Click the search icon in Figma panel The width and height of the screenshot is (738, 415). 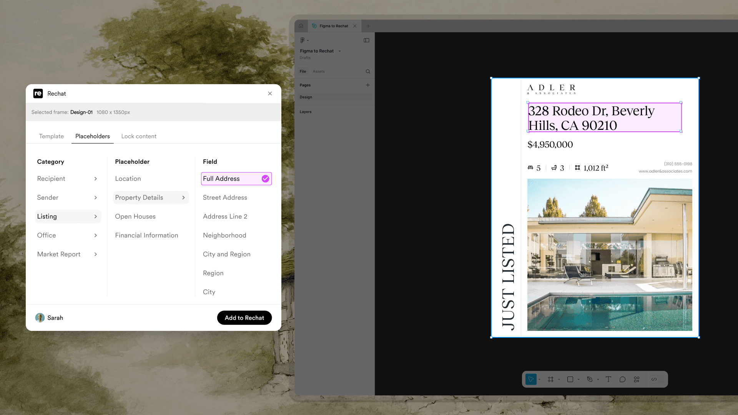point(368,71)
